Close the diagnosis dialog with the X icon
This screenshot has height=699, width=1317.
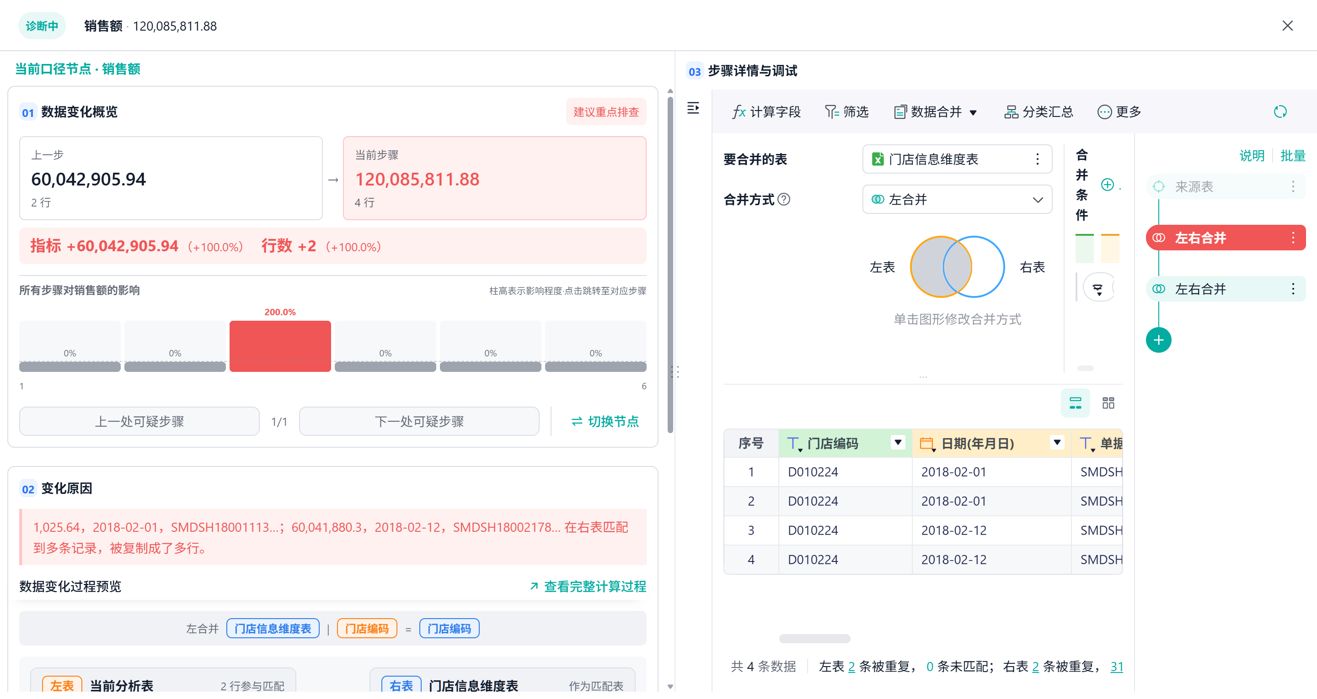tap(1287, 26)
